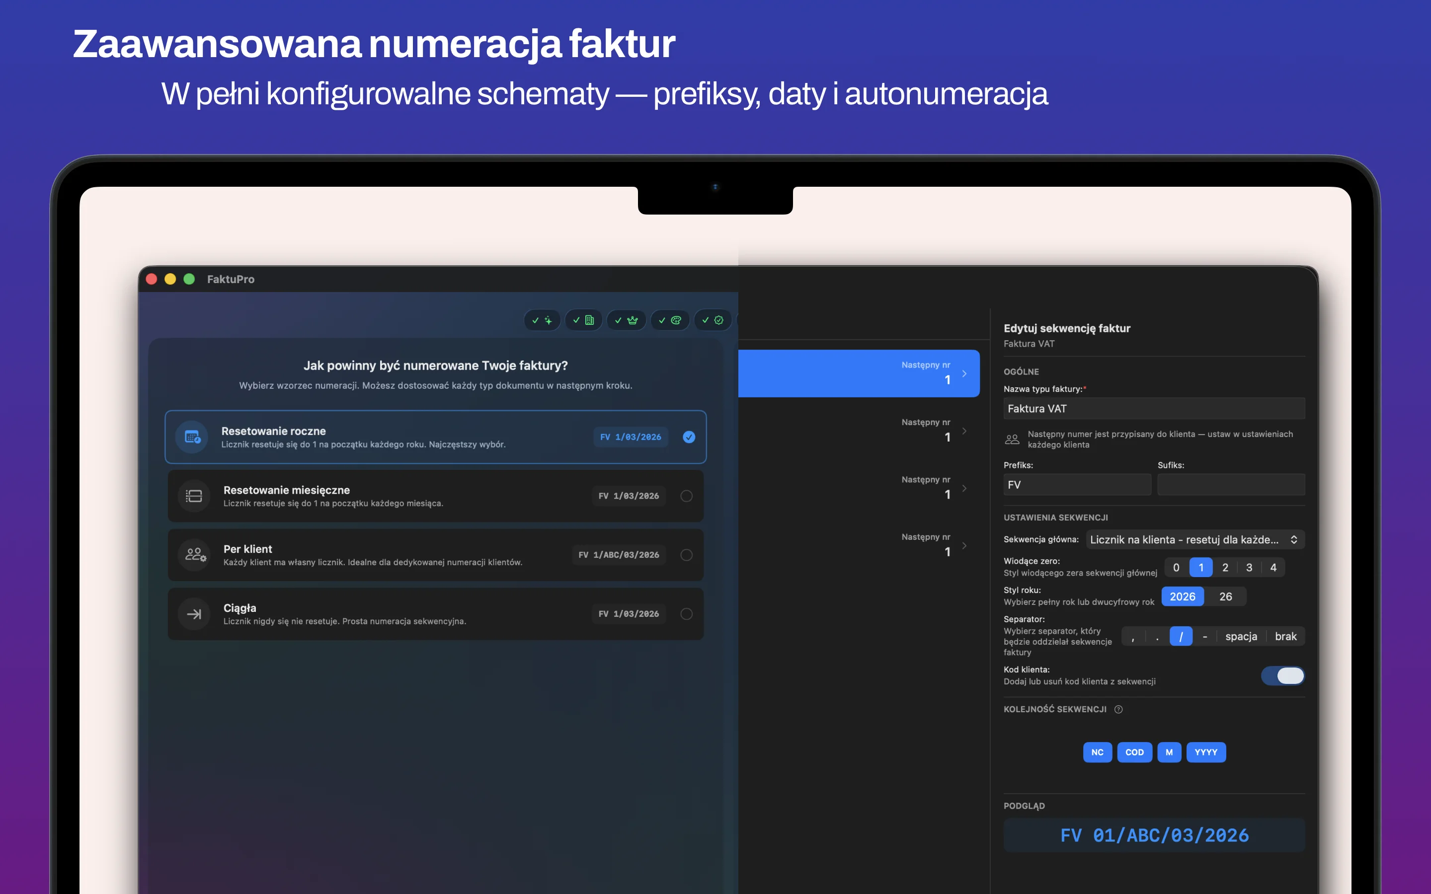Click the NC sequence token

[1098, 752]
